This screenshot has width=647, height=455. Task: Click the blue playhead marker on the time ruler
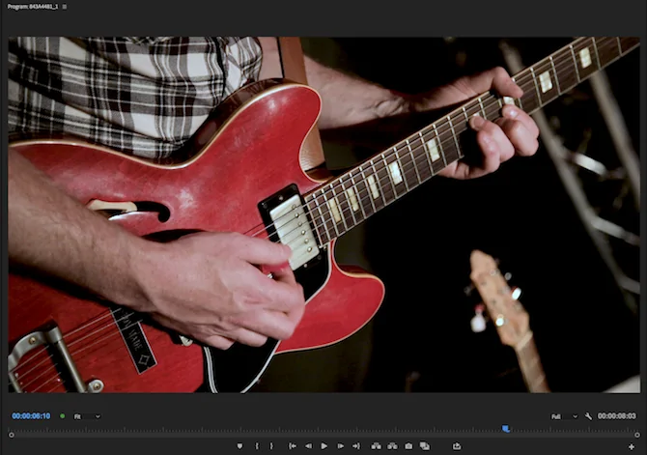click(505, 429)
